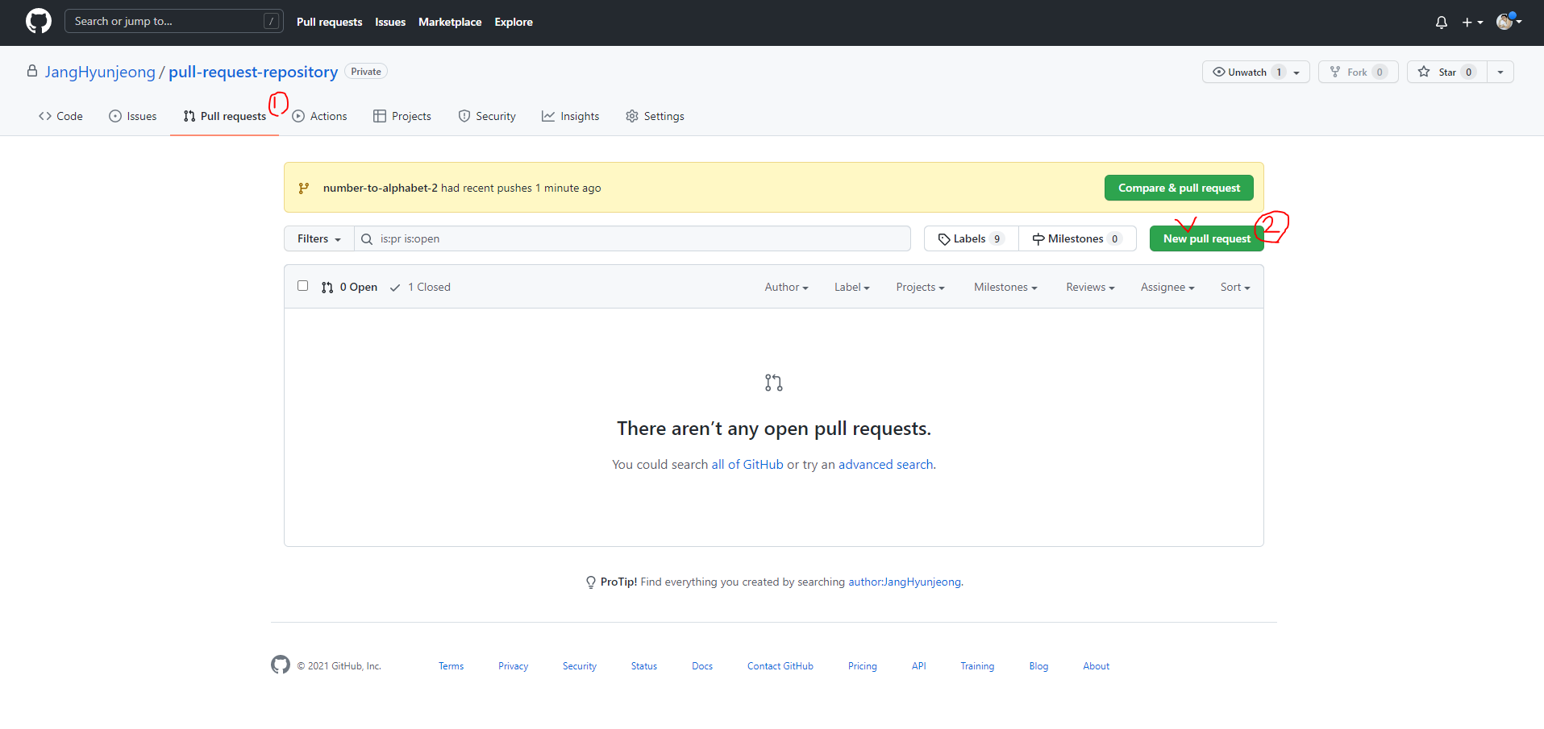Click the branch icon in push notice

tap(304, 188)
